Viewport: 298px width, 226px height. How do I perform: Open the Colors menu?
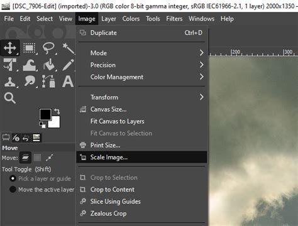coord(131,19)
